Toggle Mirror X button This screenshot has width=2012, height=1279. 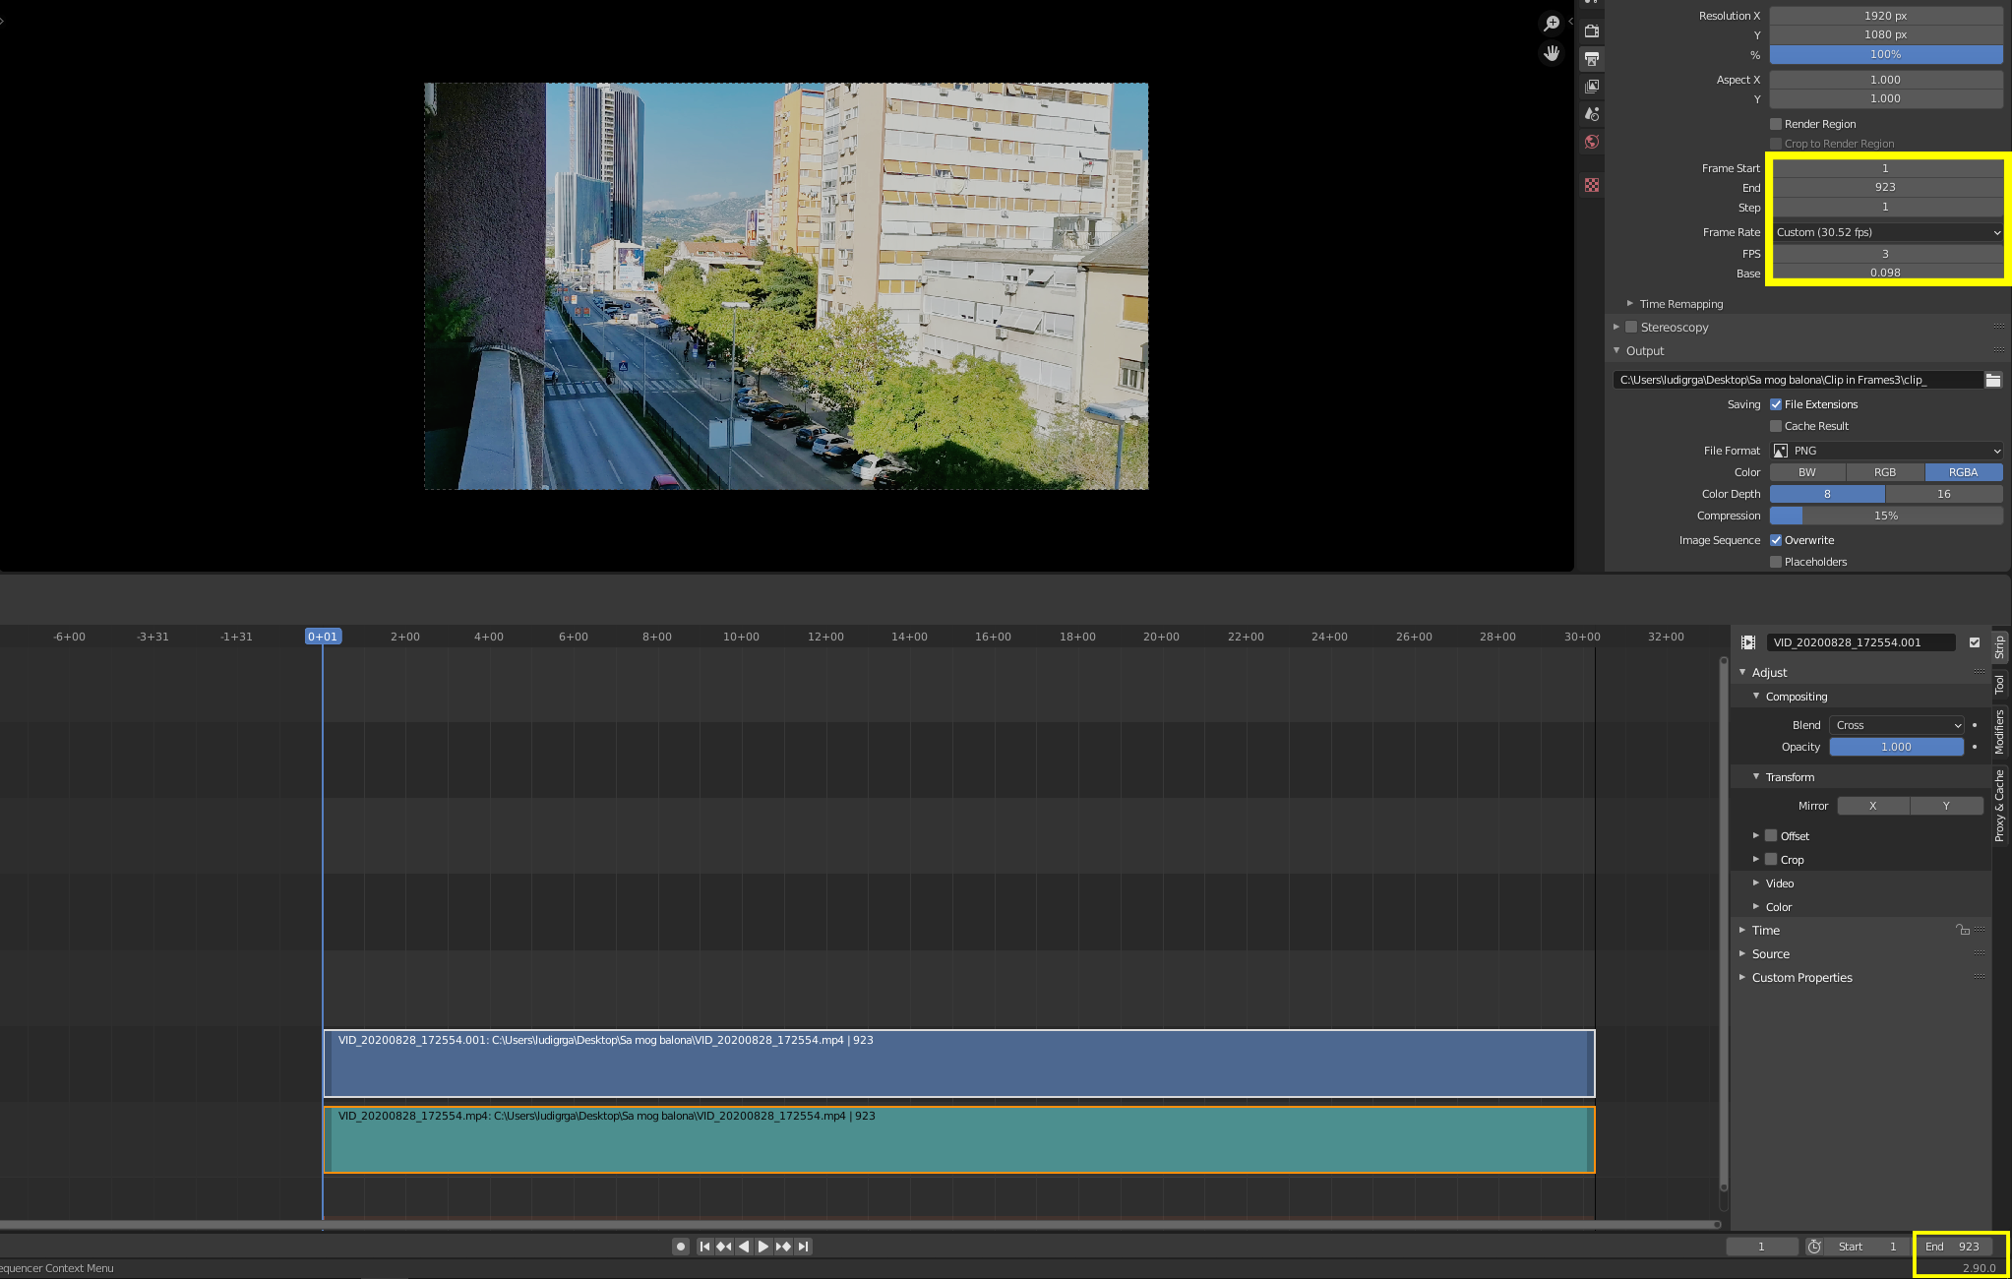click(1873, 806)
